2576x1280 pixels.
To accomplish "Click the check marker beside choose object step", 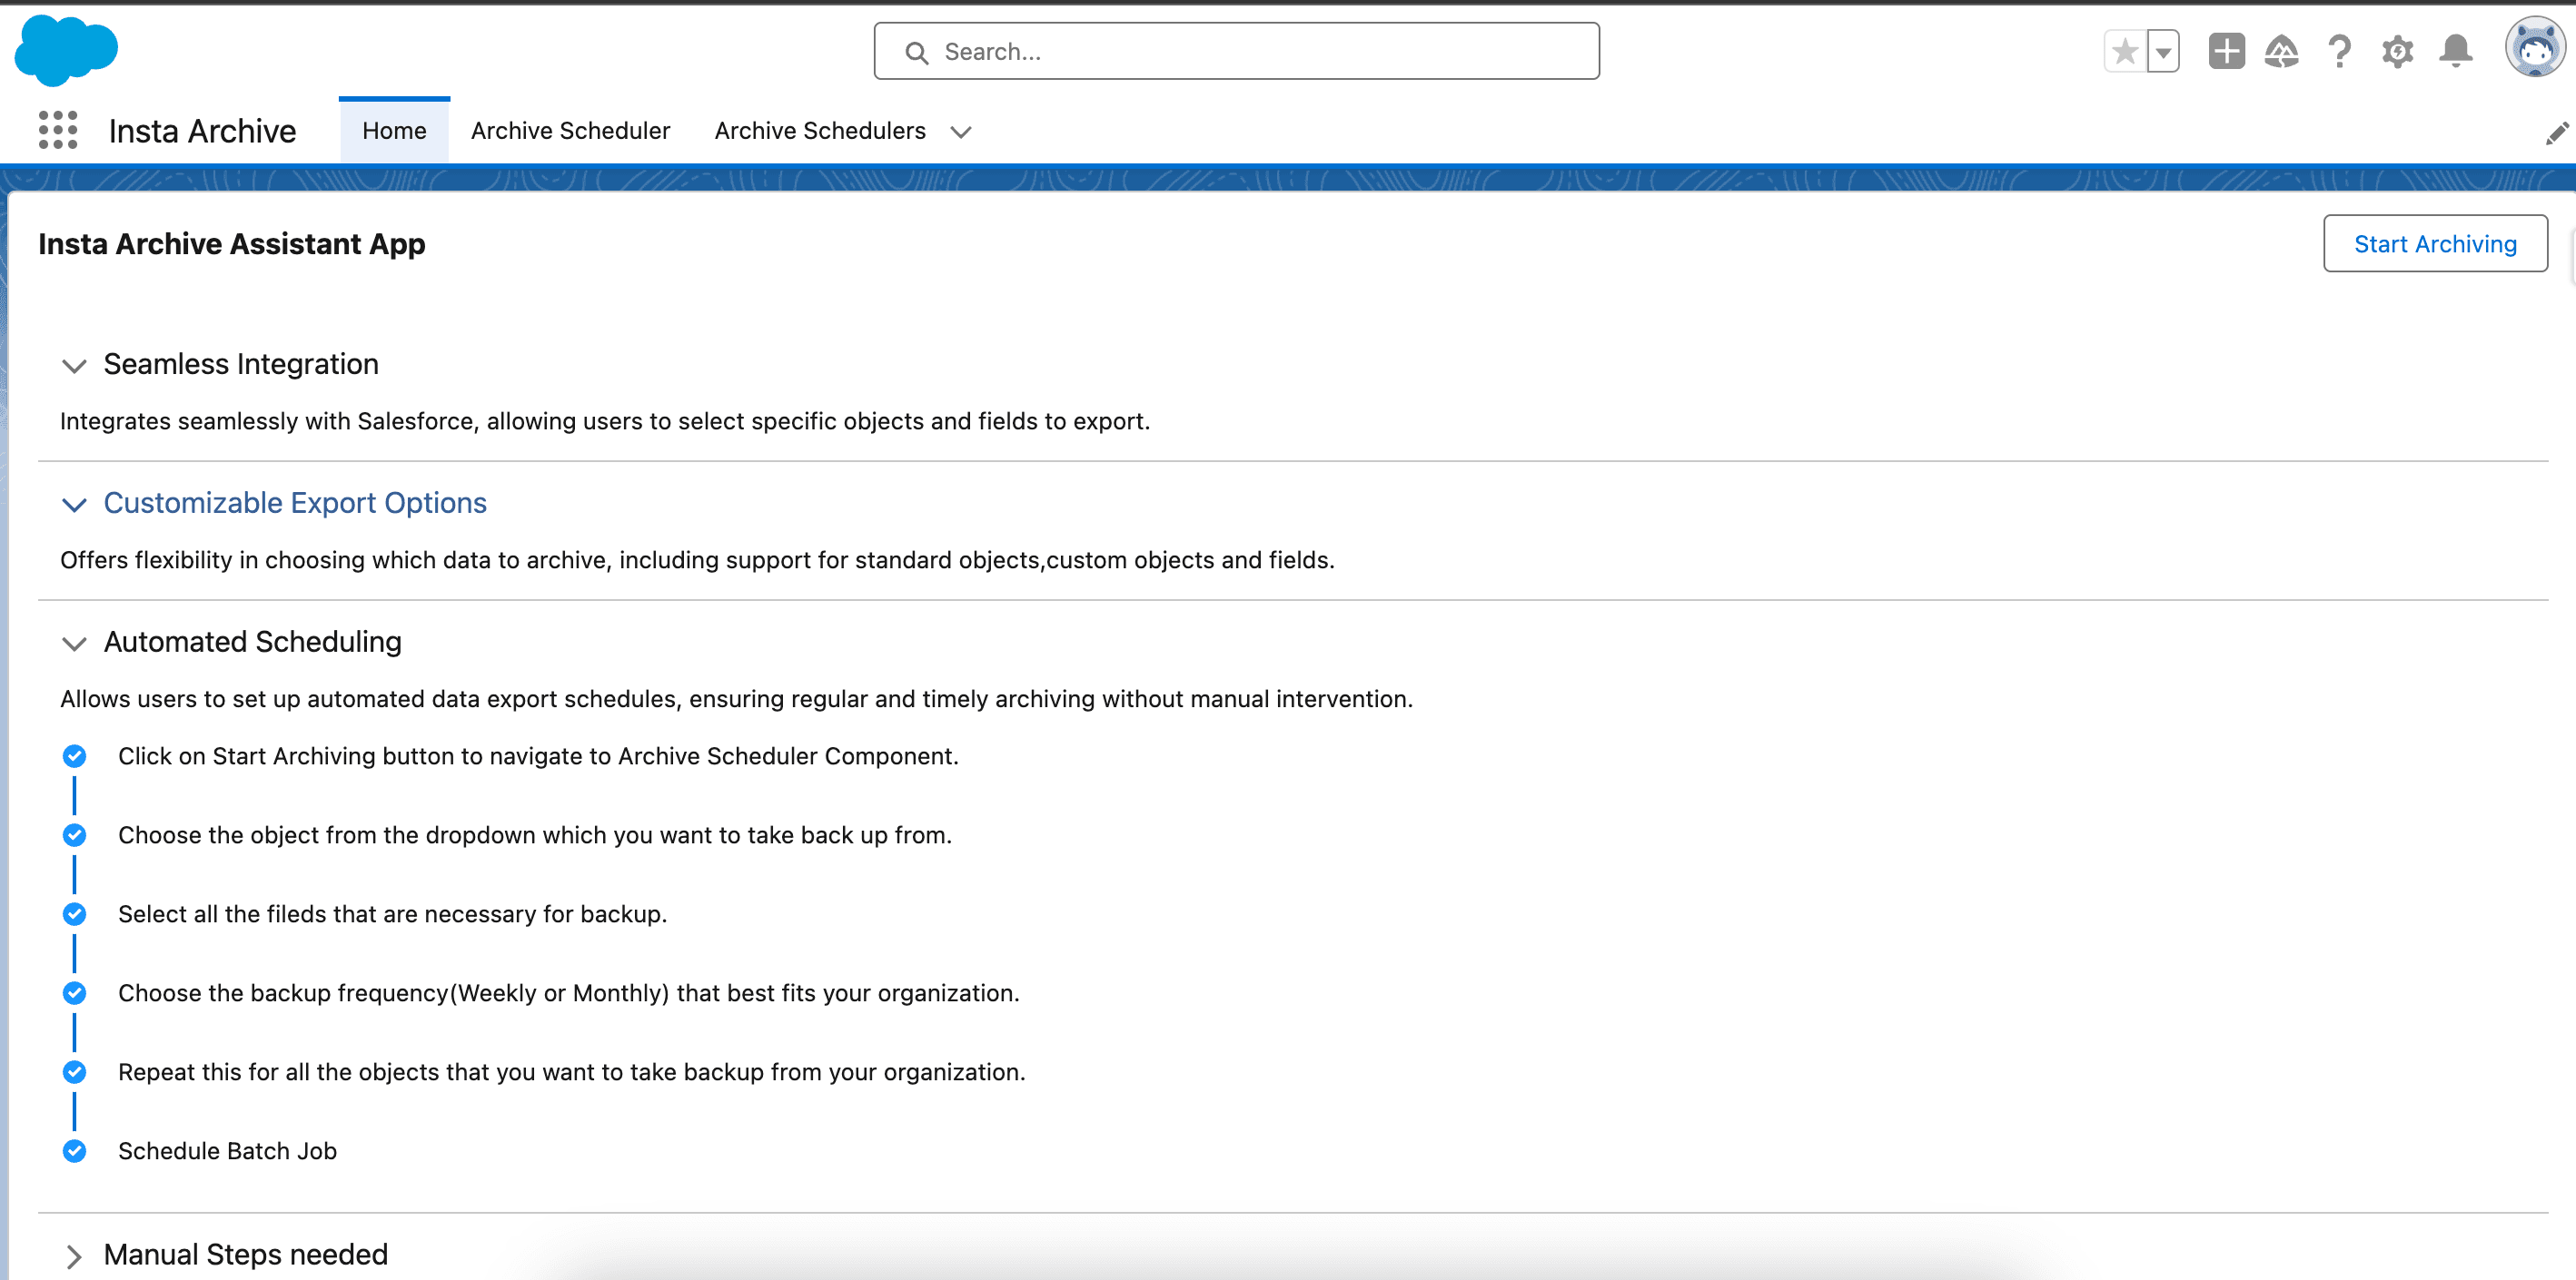I will pos(74,835).
